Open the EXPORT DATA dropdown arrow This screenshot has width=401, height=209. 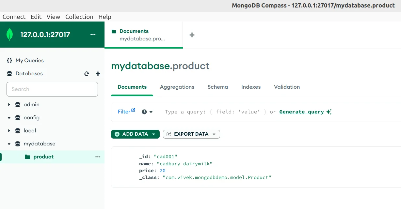click(x=214, y=134)
